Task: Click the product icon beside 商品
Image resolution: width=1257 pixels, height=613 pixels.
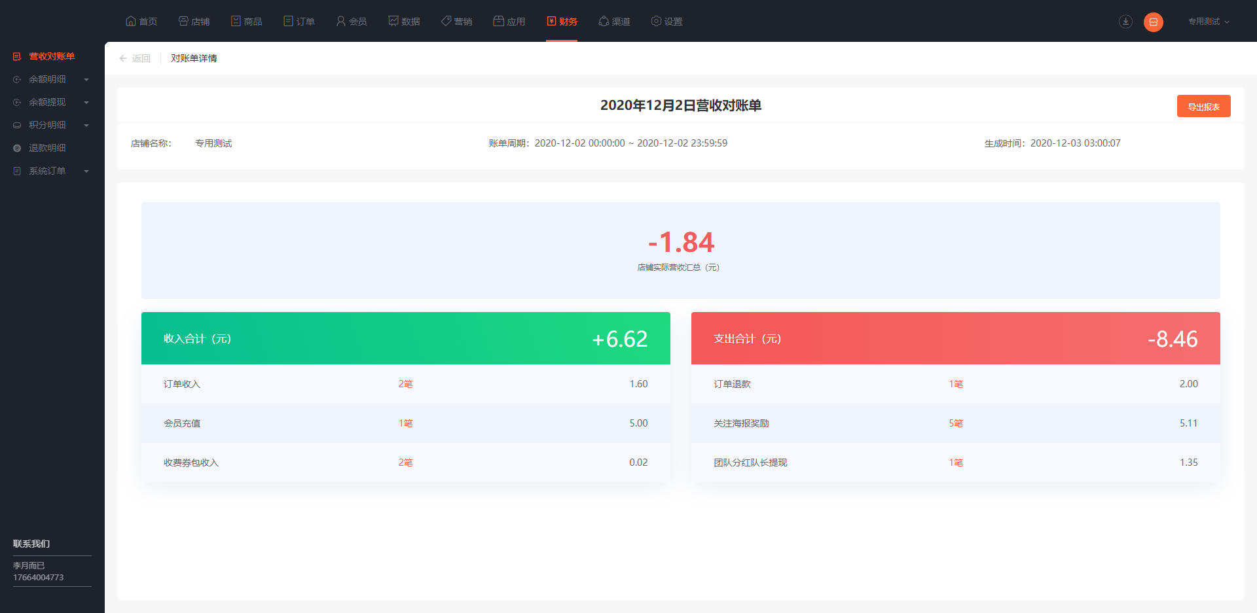Action: [236, 21]
